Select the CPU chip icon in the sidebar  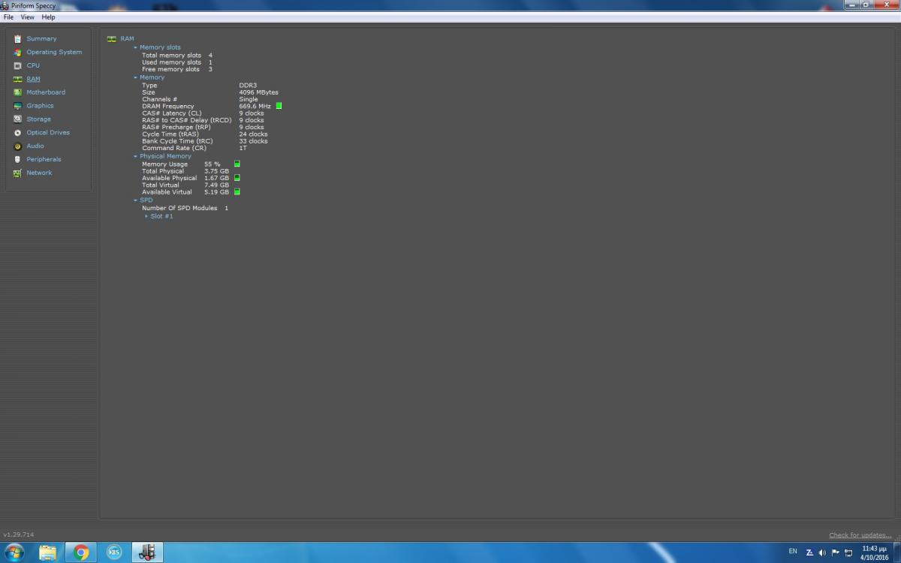point(18,65)
